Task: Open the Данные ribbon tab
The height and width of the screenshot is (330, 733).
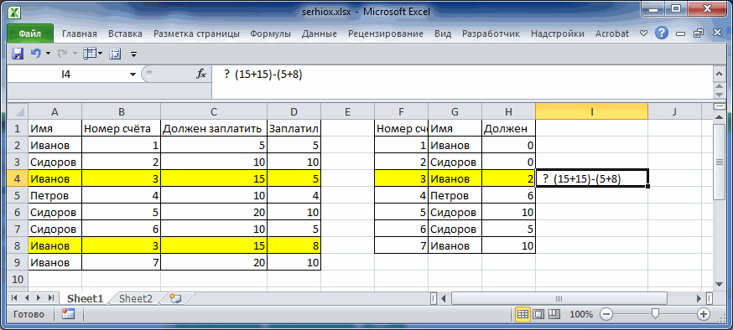Action: [x=320, y=34]
